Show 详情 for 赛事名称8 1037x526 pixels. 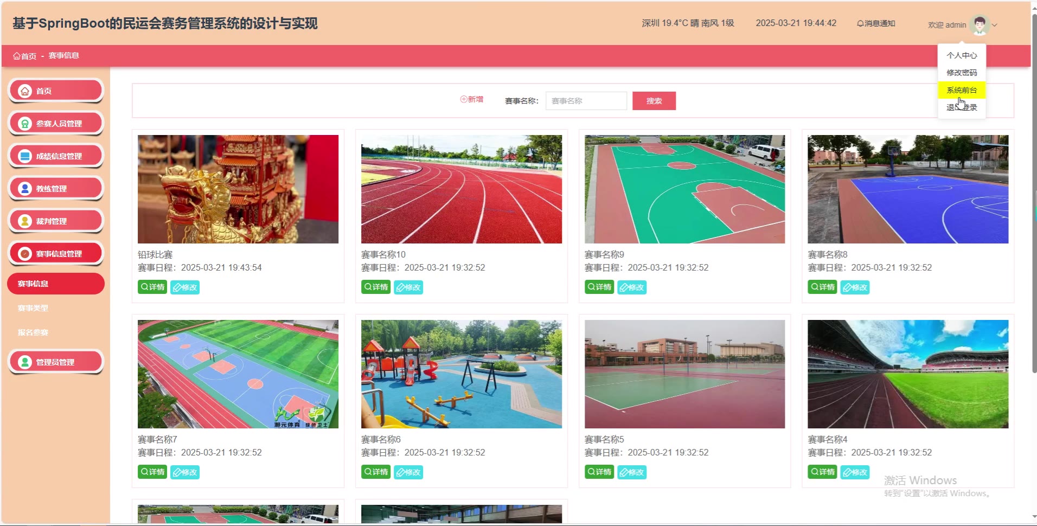tap(822, 287)
